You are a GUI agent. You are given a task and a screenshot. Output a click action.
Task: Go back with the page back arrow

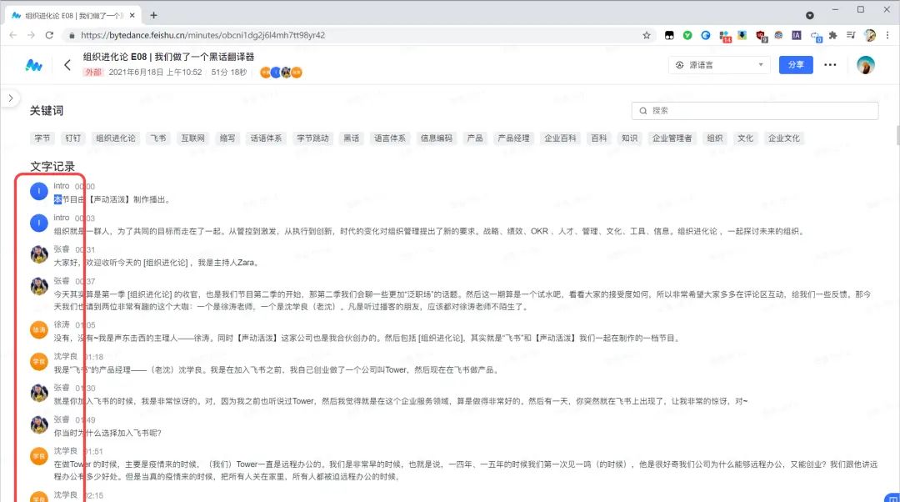(67, 65)
